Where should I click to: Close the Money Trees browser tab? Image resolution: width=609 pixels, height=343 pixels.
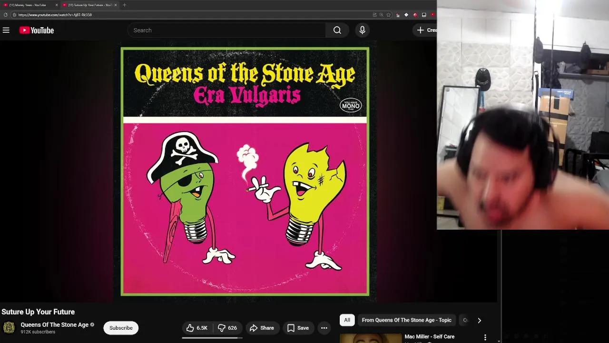coord(57,5)
